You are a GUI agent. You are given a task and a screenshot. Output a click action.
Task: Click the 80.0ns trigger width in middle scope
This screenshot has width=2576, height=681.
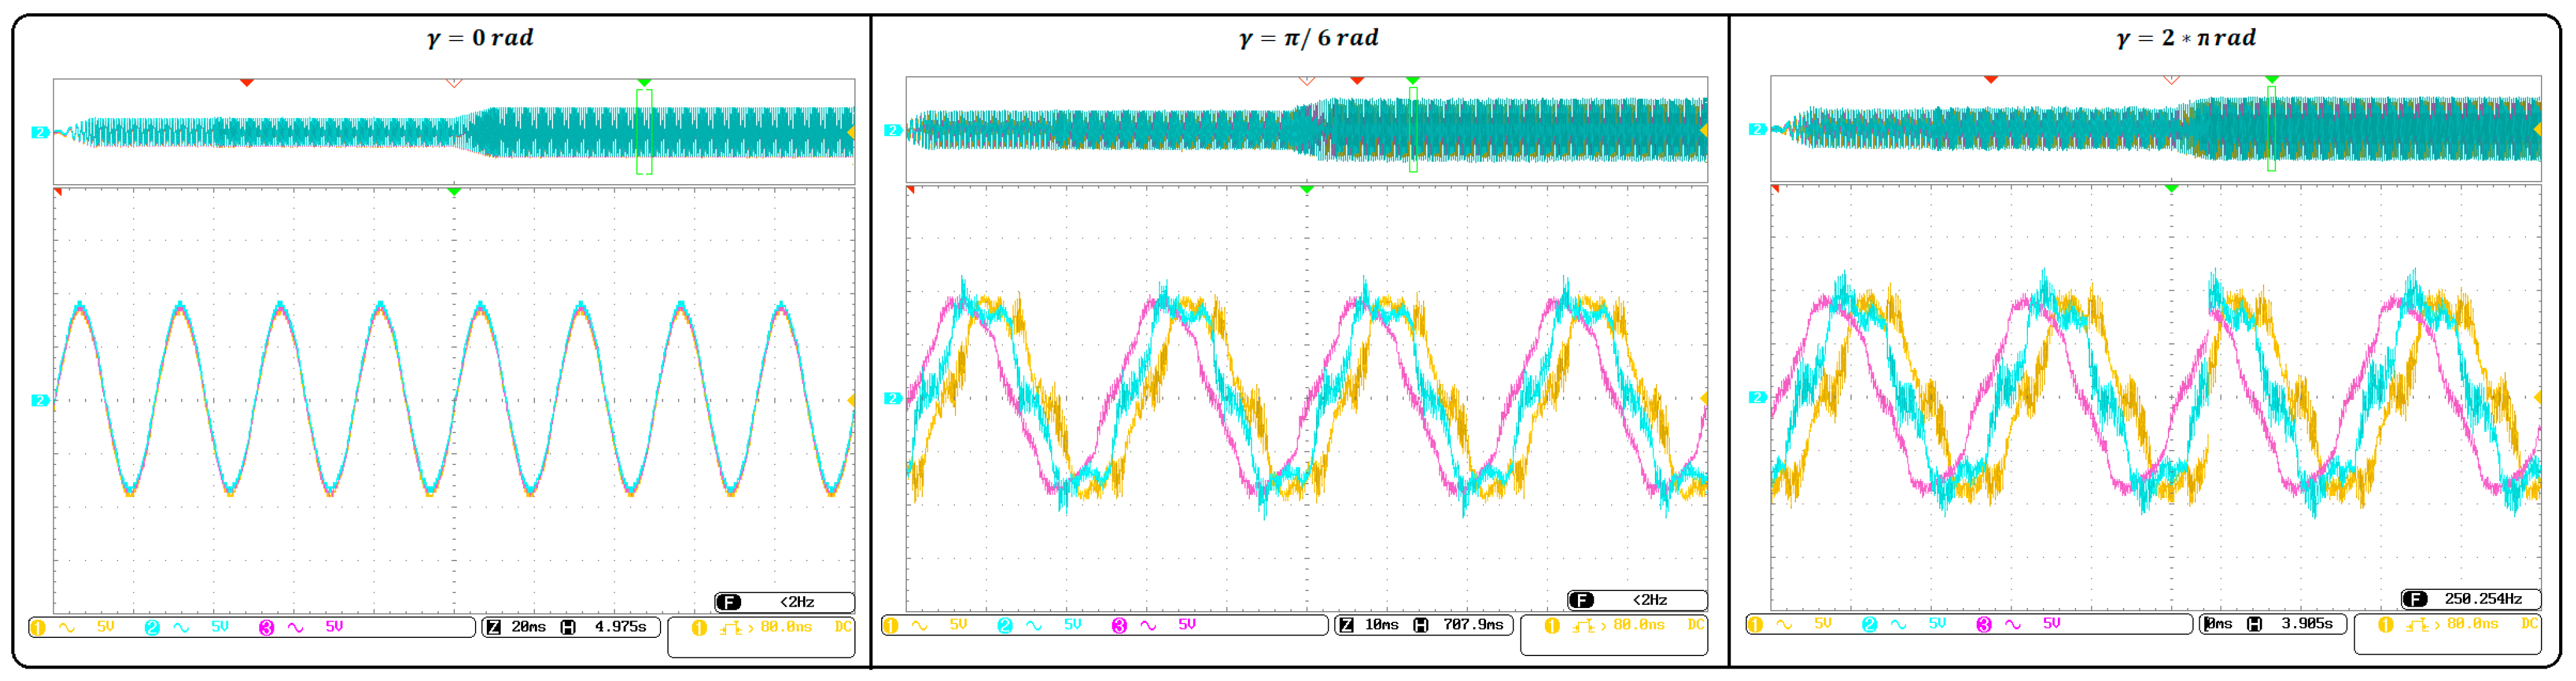[x=1638, y=626]
